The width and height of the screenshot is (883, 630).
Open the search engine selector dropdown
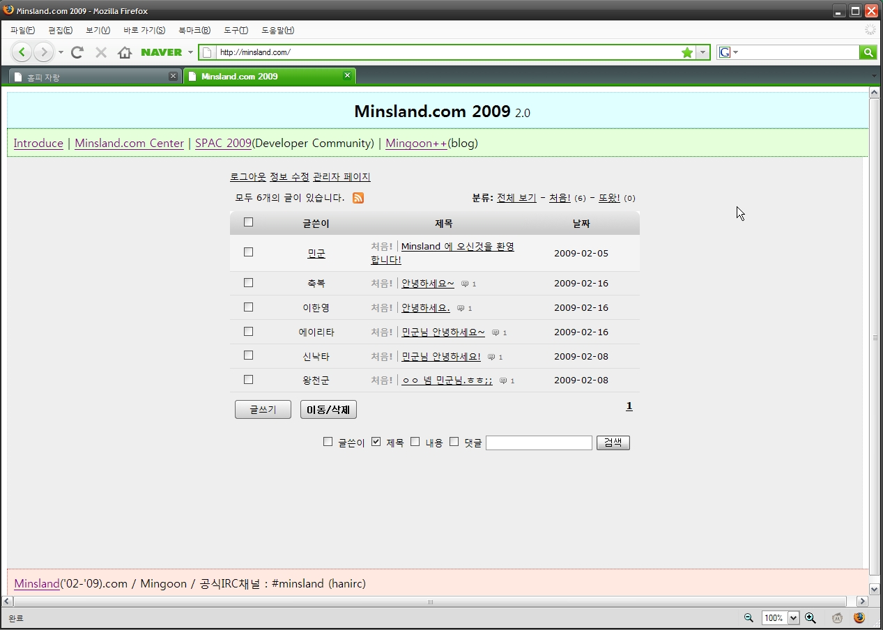[735, 52]
